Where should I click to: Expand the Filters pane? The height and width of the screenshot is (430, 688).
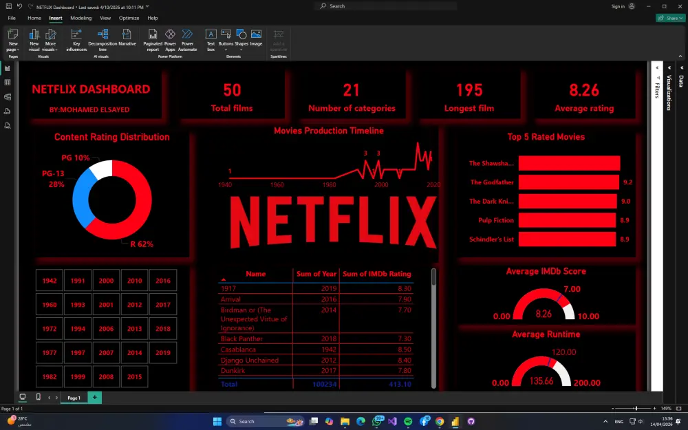coord(657,68)
